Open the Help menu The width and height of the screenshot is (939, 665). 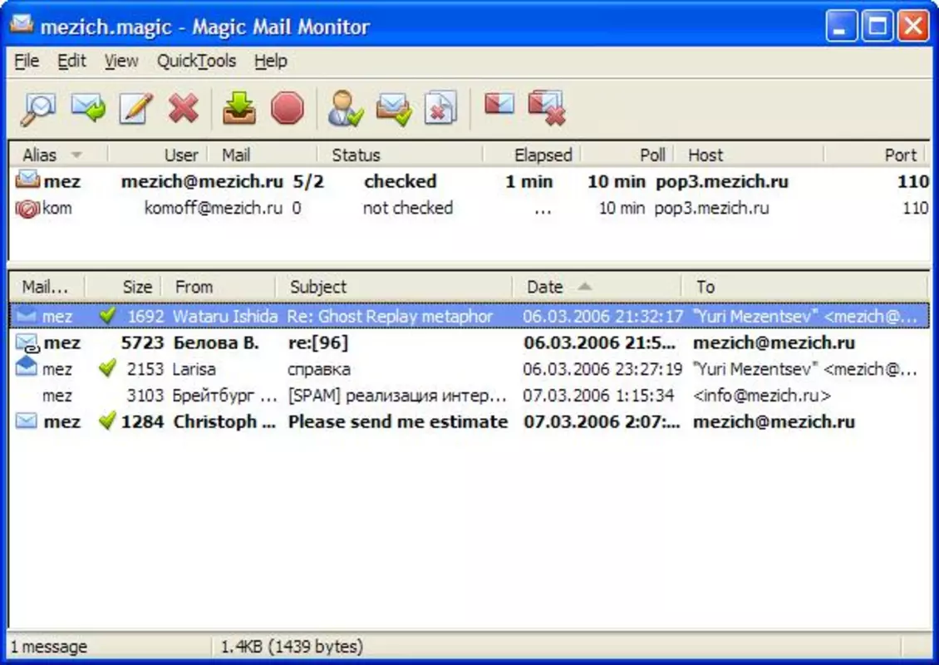click(271, 62)
